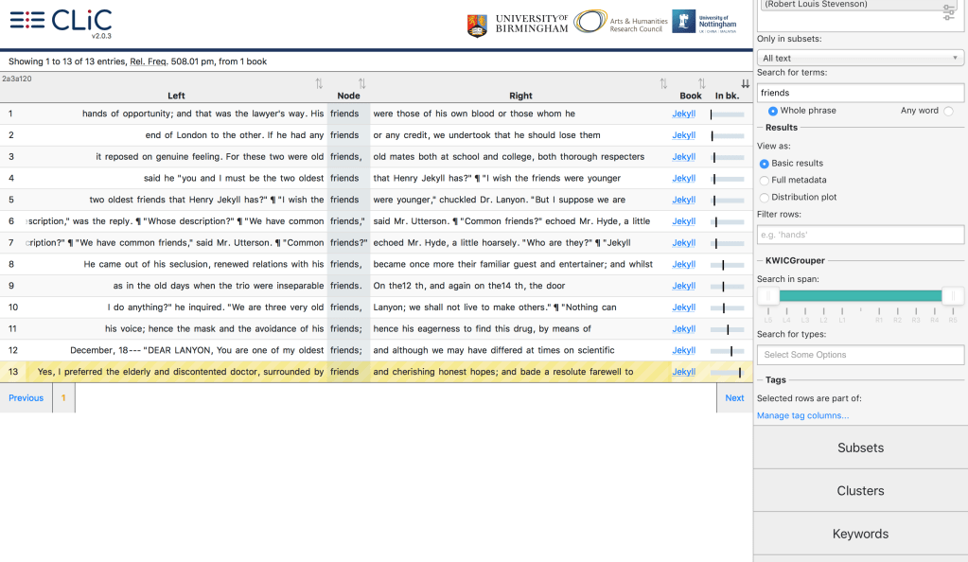
Task: Choose Full metadata view
Action: pyautogui.click(x=765, y=180)
